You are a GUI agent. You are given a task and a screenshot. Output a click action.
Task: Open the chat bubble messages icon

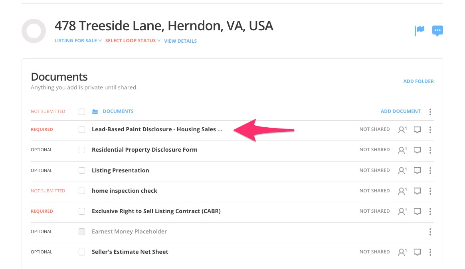pos(437,31)
